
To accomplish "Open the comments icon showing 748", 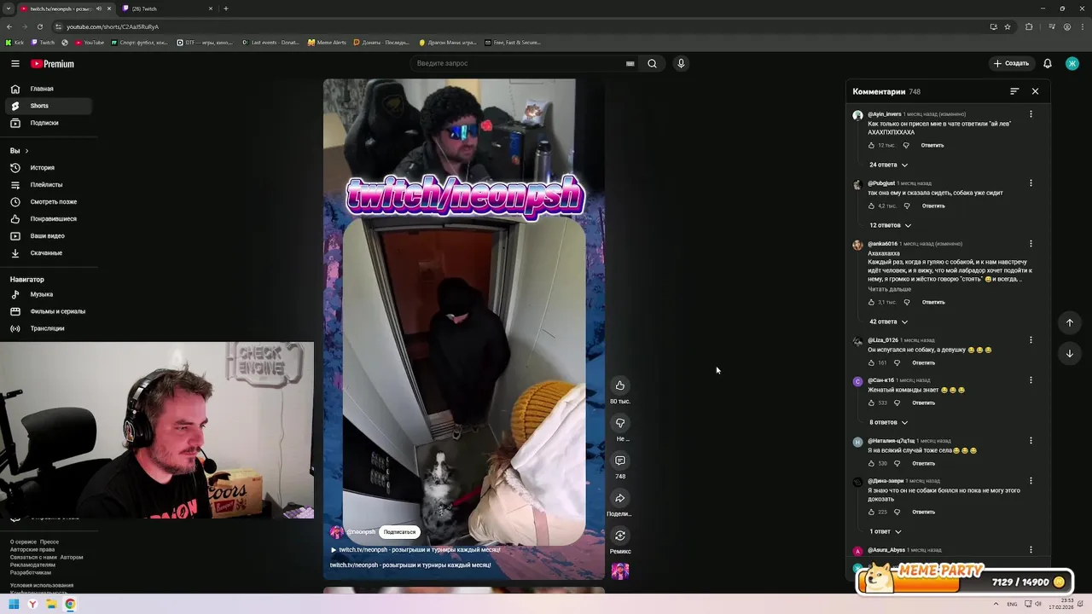I will [x=620, y=460].
